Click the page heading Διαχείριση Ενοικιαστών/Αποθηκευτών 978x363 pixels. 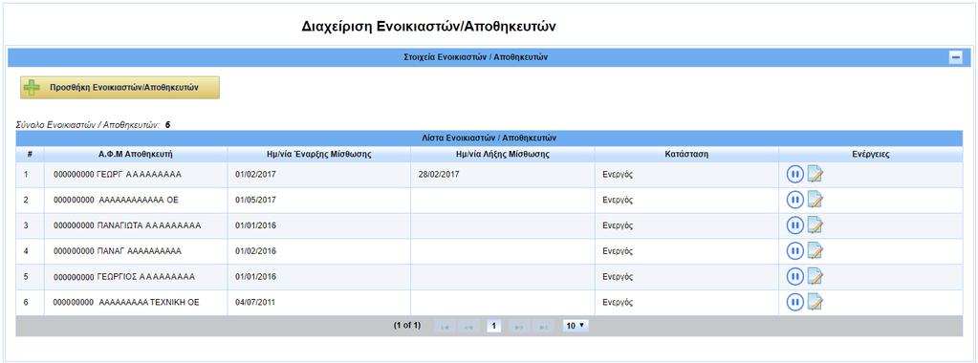[x=428, y=26]
